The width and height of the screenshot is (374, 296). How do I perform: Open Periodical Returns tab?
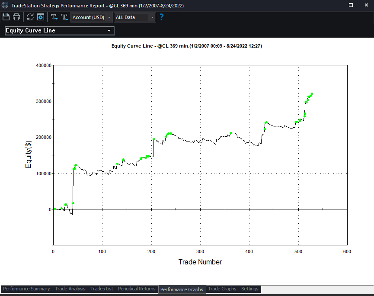[x=137, y=289]
